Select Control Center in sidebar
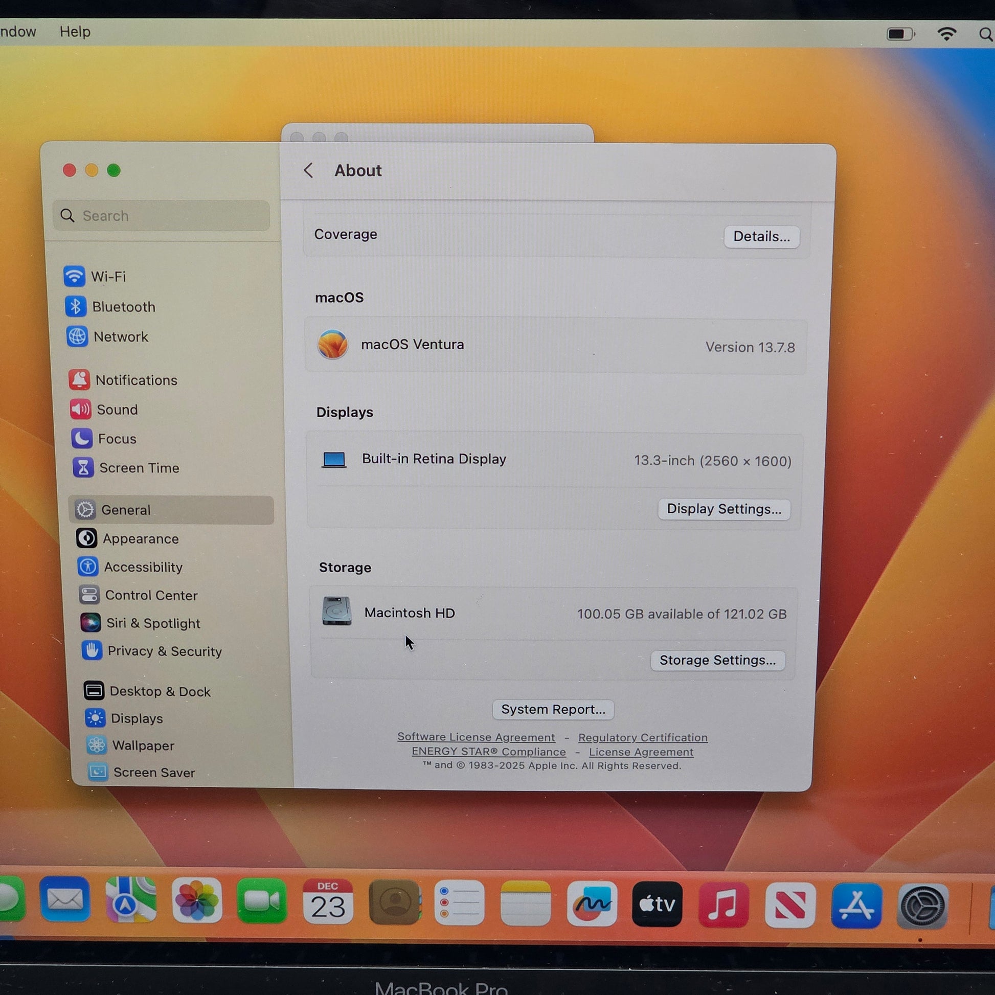 (150, 595)
